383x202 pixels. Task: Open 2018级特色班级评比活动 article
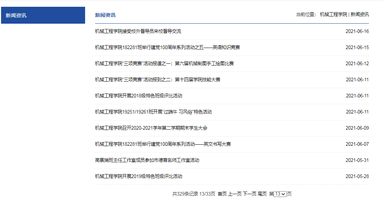139,96
